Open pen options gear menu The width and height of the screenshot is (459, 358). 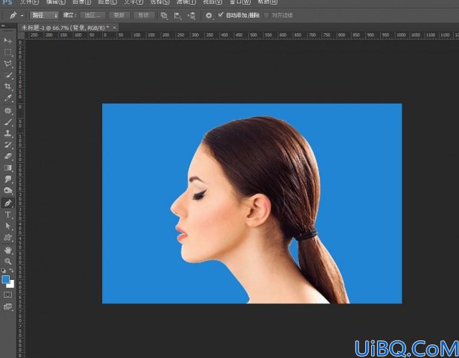point(209,16)
